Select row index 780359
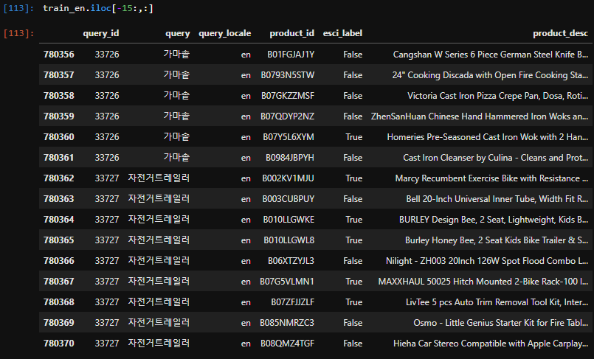Screen dimensions: 594x359 coord(59,116)
